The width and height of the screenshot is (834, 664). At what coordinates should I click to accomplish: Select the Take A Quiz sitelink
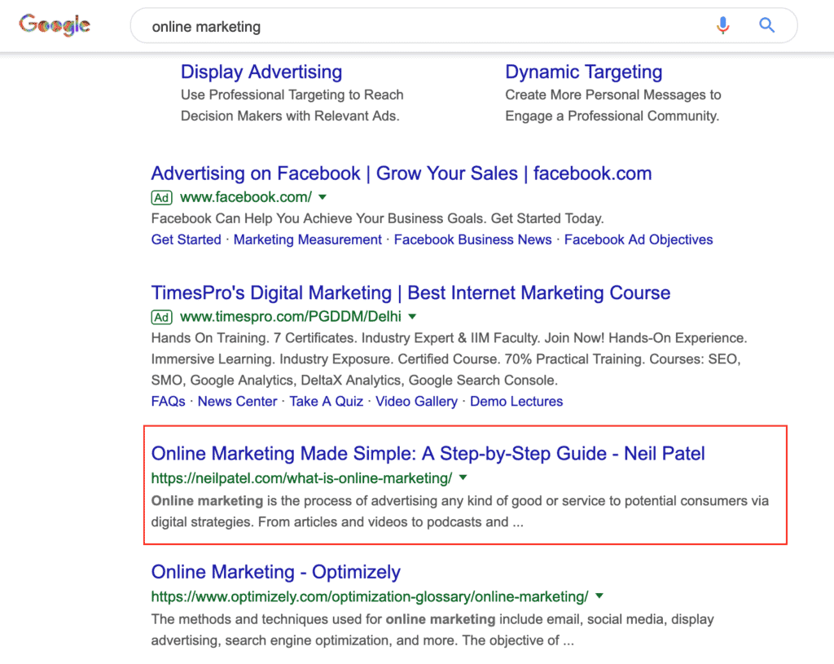click(x=326, y=402)
